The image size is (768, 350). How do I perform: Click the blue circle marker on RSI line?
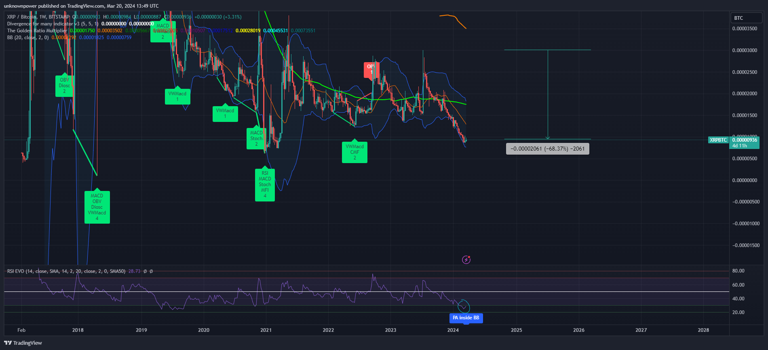pyautogui.click(x=464, y=306)
